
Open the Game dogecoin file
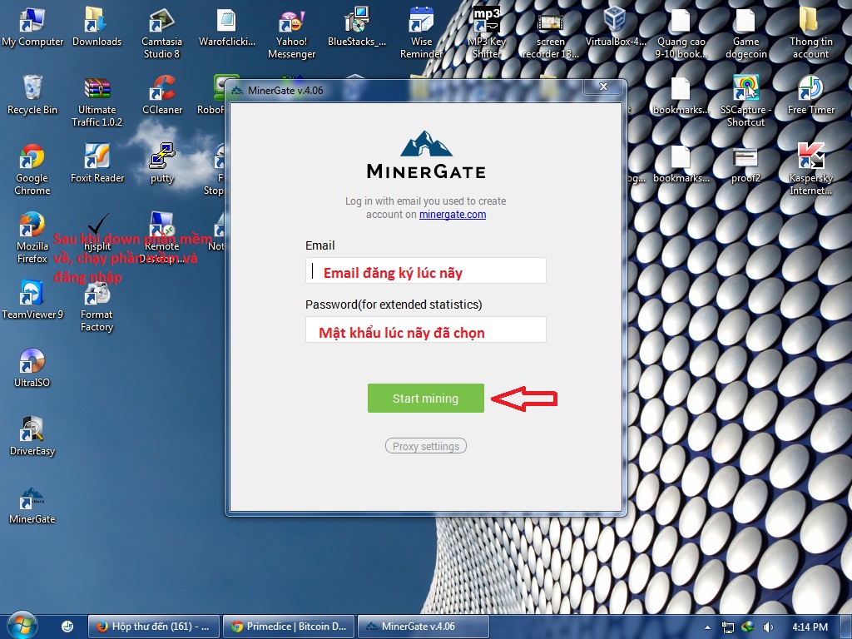[745, 33]
